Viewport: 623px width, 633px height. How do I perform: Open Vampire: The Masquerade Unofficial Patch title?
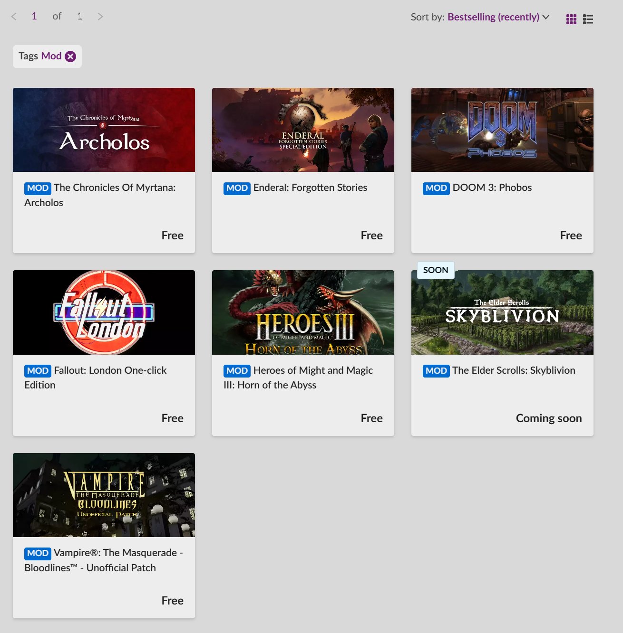point(104,560)
